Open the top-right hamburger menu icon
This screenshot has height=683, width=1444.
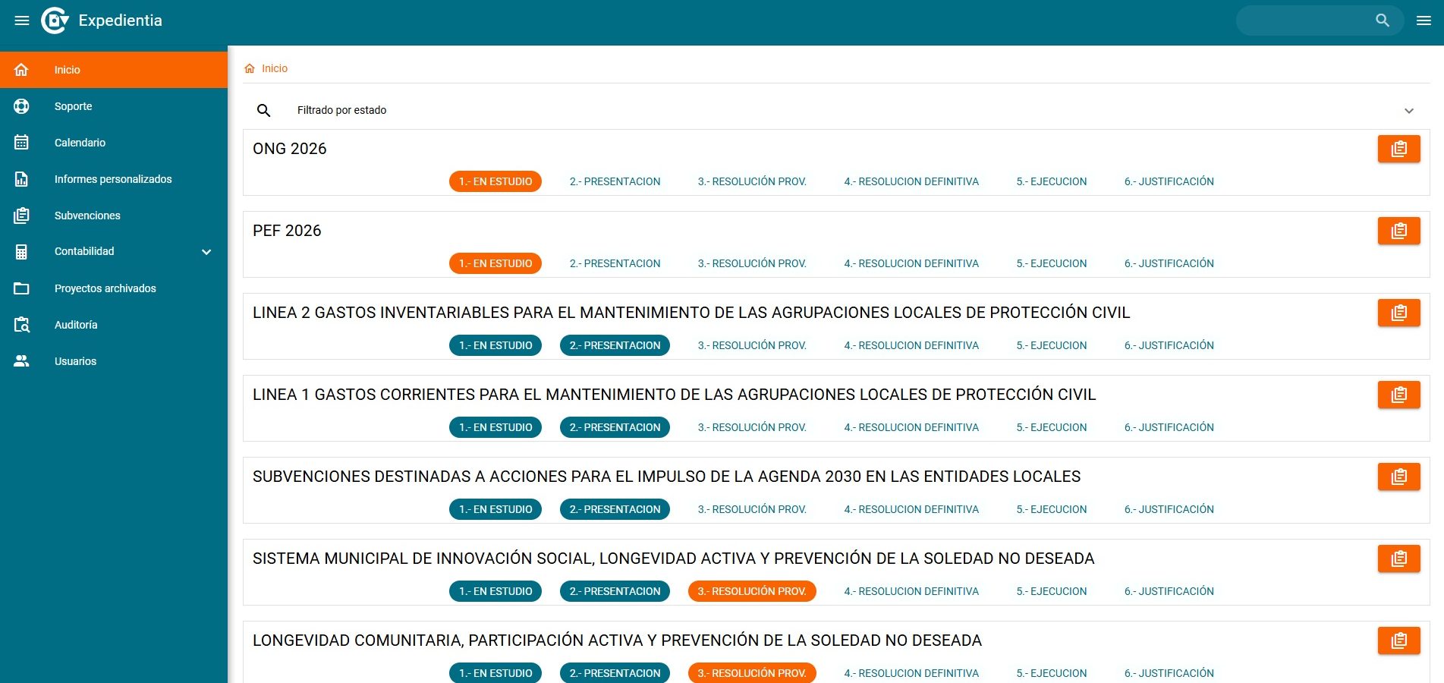coord(1424,20)
